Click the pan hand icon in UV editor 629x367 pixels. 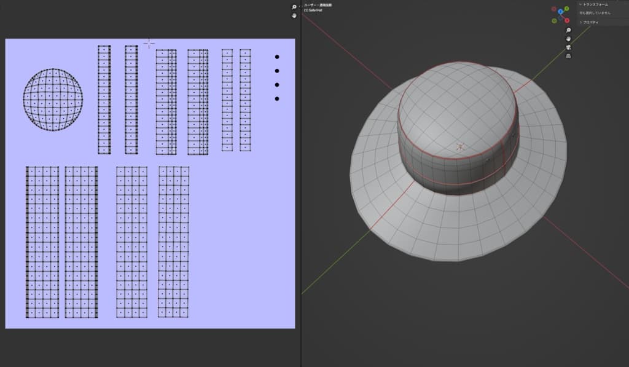tap(294, 15)
